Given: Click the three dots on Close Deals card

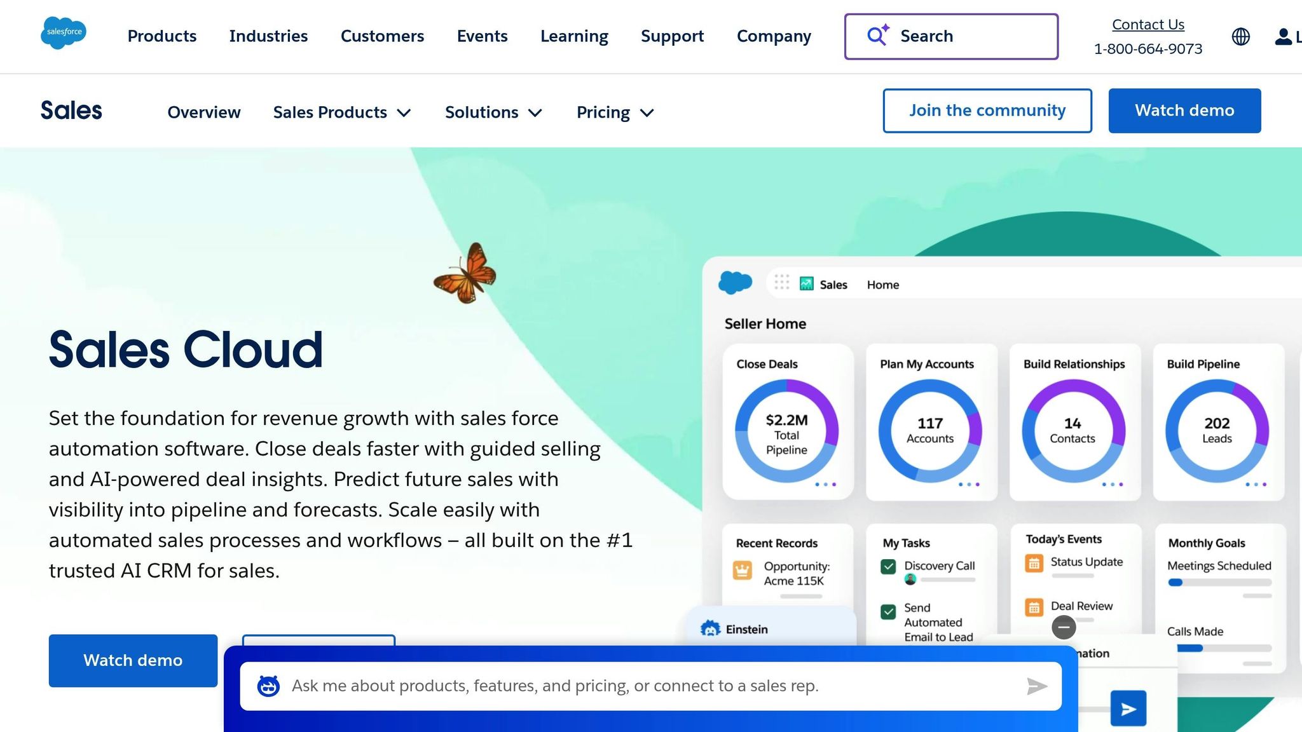Looking at the screenshot, I should pyautogui.click(x=825, y=484).
